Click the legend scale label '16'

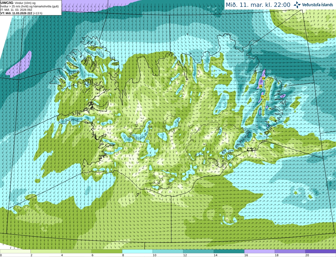[246, 255]
